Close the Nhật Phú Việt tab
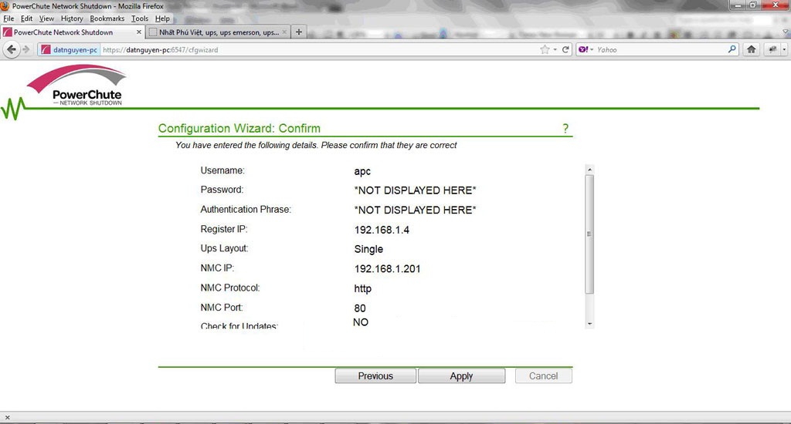The height and width of the screenshot is (424, 791). click(284, 32)
